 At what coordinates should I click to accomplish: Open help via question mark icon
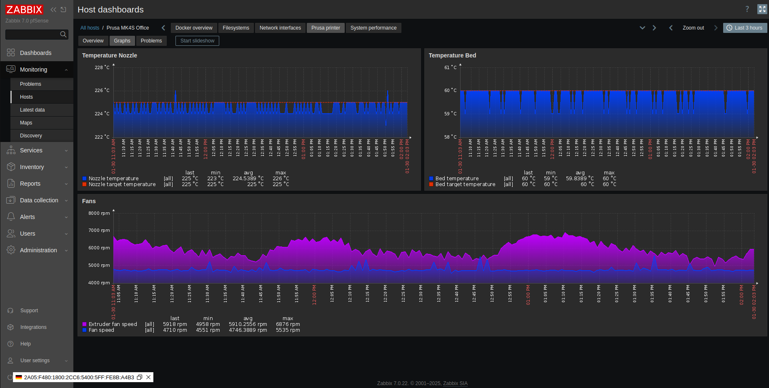tap(747, 9)
